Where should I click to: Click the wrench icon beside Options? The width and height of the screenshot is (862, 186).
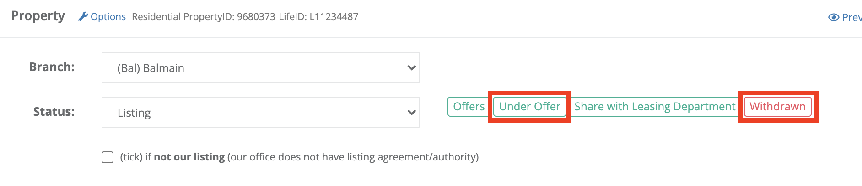[83, 17]
